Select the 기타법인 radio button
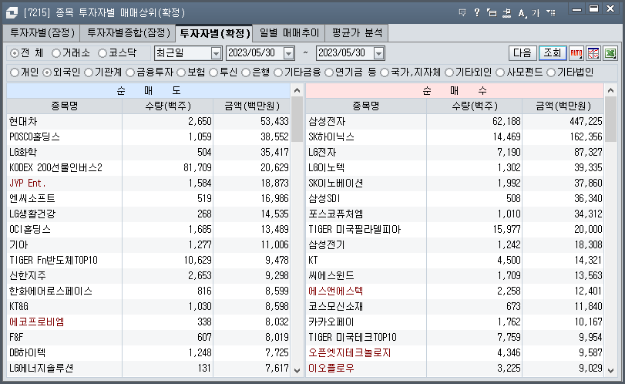This screenshot has height=384, width=625. pyautogui.click(x=551, y=72)
